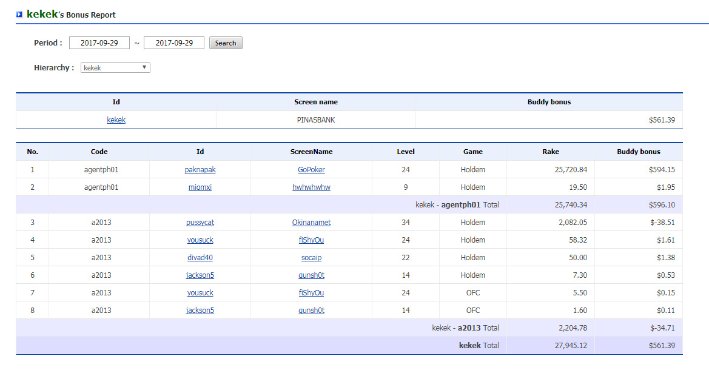Viewport: 709px width, 373px height.
Task: Click the 2,204.78 subtotal rake value
Action: [573, 328]
